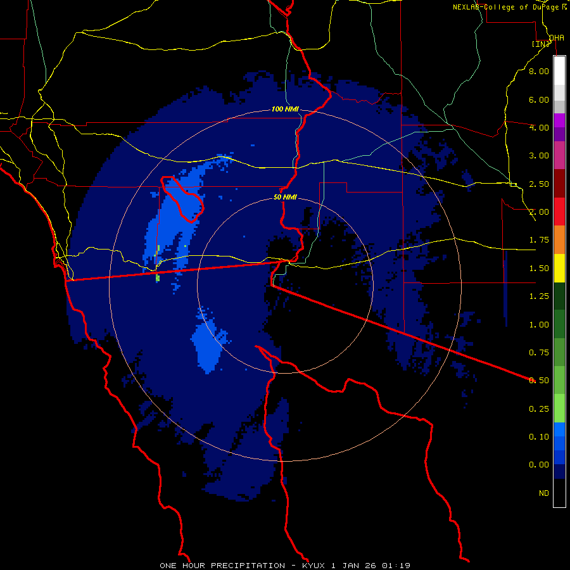
Task: Click the orange swatch beside 1.75
Action: pos(559,240)
